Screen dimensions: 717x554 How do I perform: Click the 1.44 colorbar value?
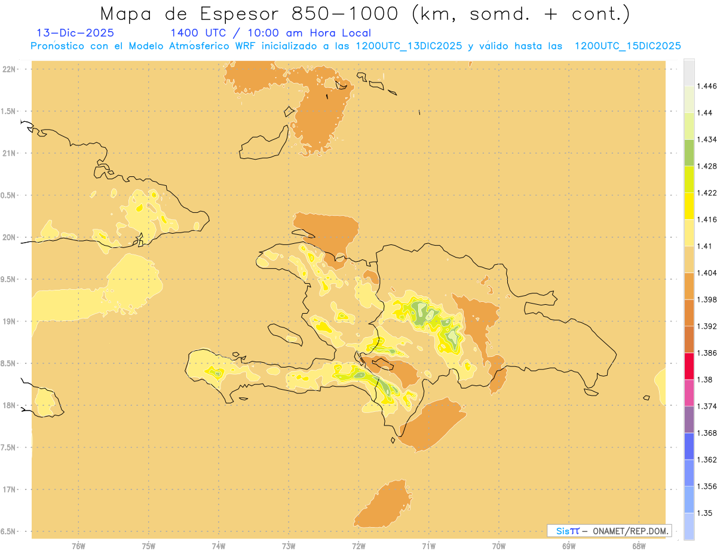click(705, 113)
